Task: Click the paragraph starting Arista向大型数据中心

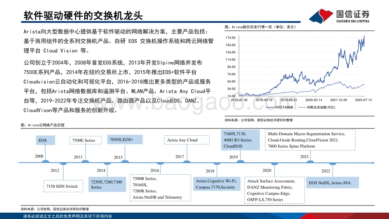Action: [118, 41]
